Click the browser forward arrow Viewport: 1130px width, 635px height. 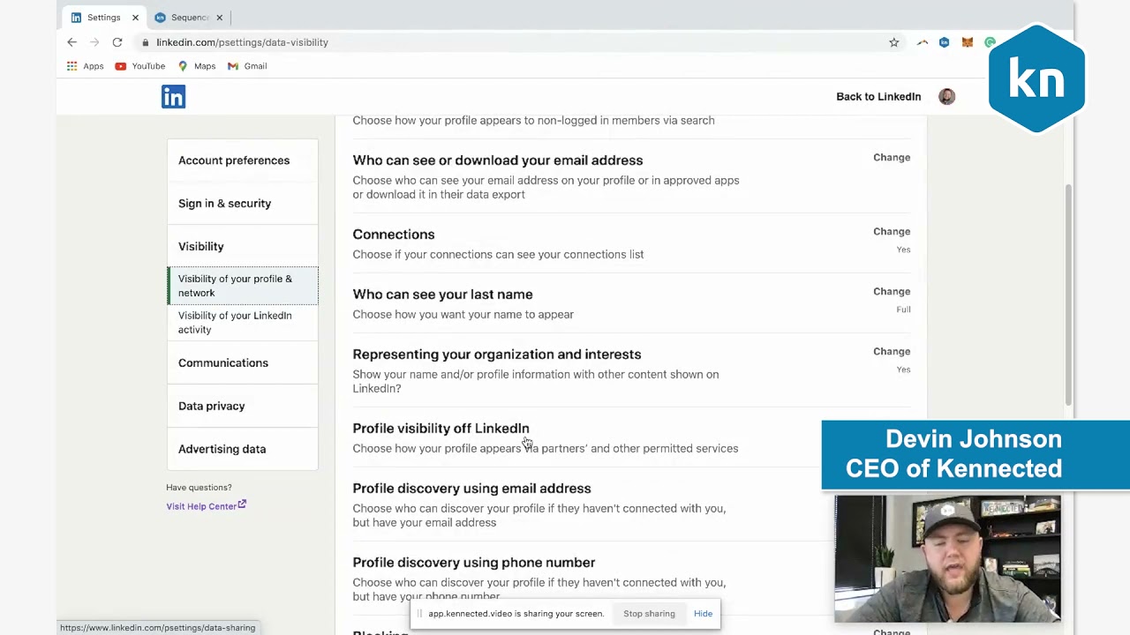coord(94,42)
